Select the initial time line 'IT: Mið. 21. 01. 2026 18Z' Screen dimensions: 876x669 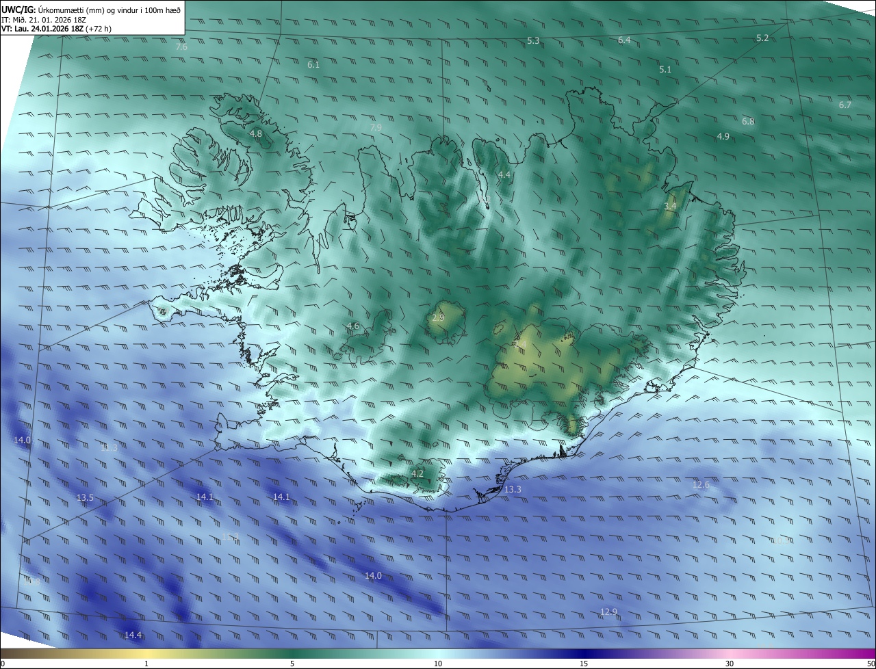click(x=44, y=20)
